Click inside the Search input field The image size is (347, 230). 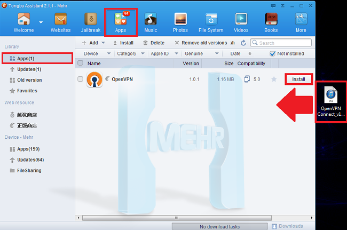[x=281, y=43]
